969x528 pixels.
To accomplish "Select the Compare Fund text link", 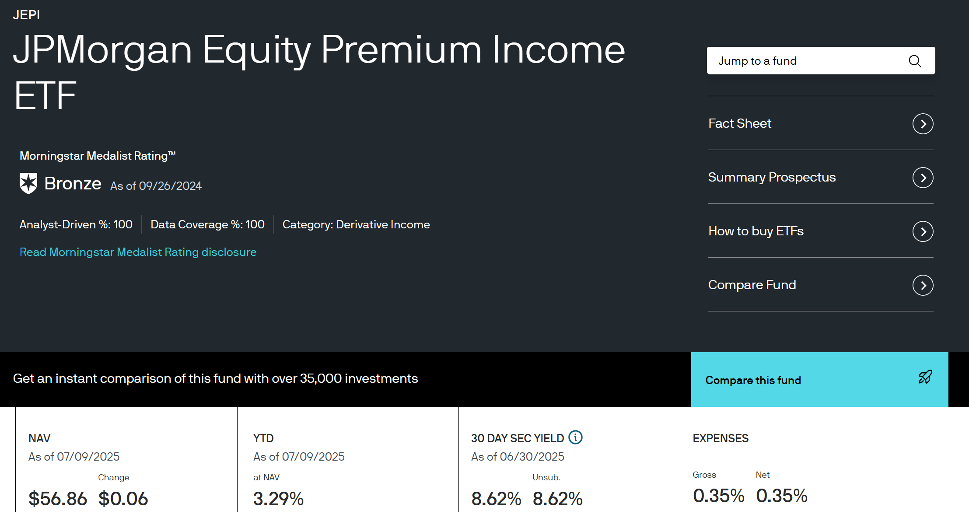I will (752, 285).
